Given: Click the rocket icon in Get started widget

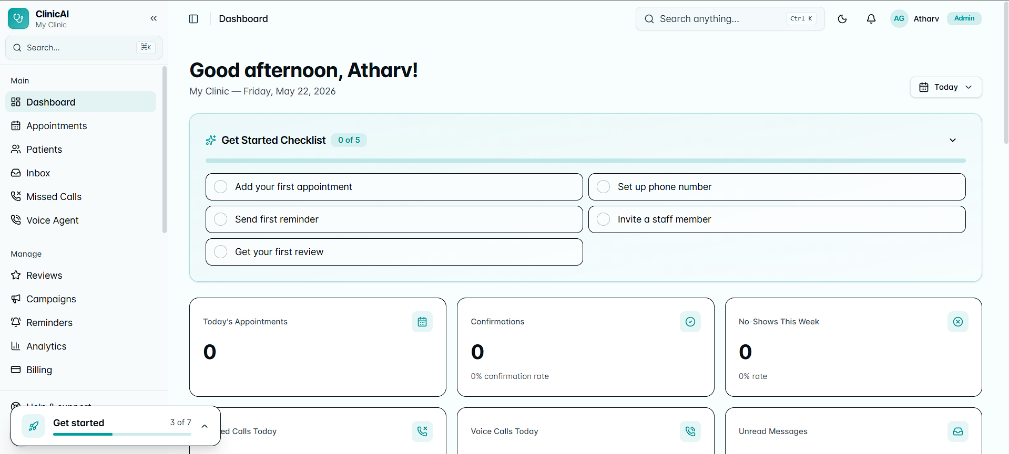Looking at the screenshot, I should pyautogui.click(x=34, y=426).
